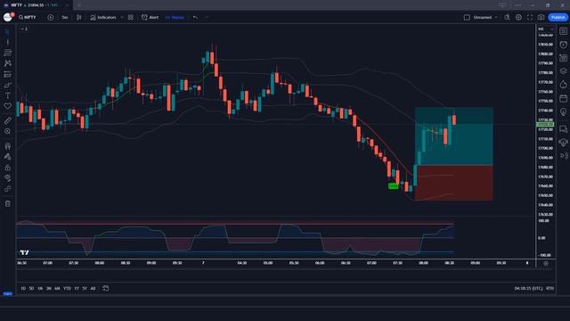Open the forecasting and position tools
Viewport: 570px width, 321px height.
pyautogui.click(x=7, y=74)
